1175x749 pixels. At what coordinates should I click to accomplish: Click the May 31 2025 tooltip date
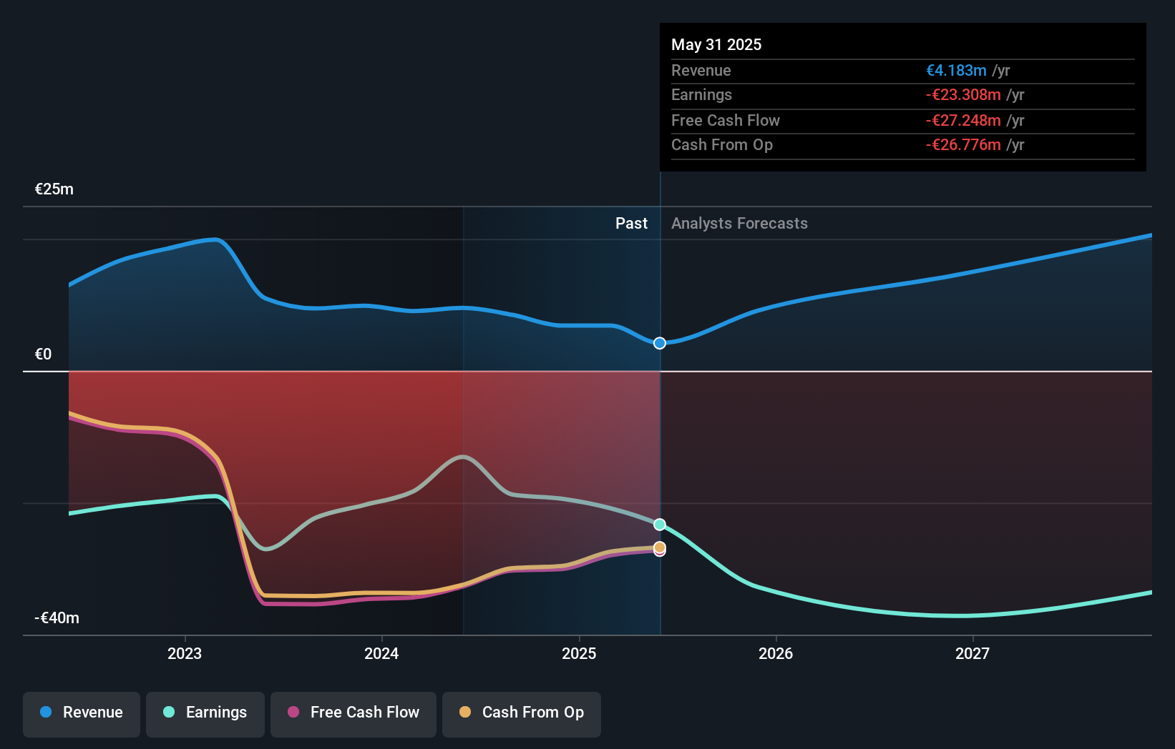(x=716, y=45)
